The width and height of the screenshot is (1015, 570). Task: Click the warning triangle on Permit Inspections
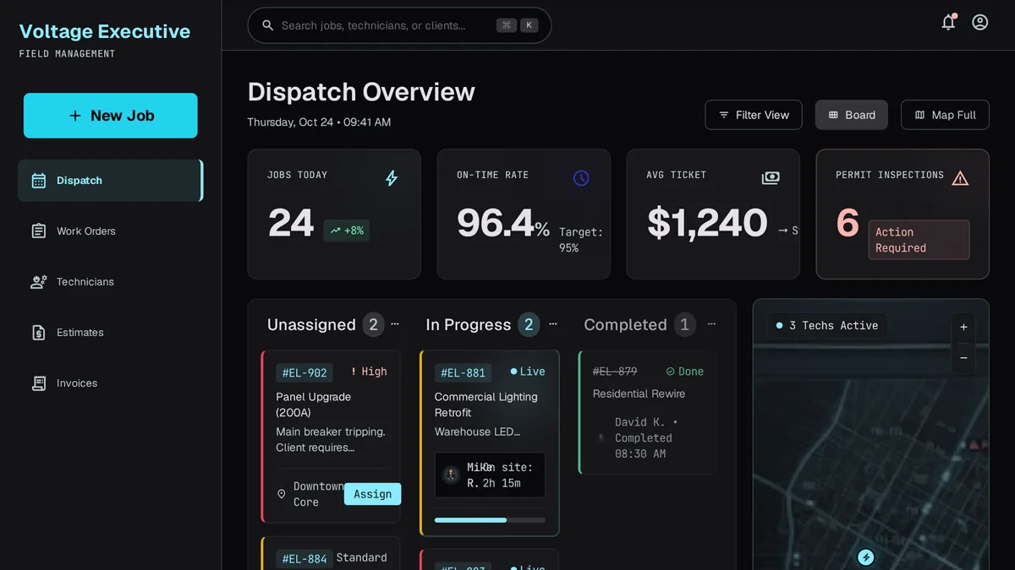[960, 178]
